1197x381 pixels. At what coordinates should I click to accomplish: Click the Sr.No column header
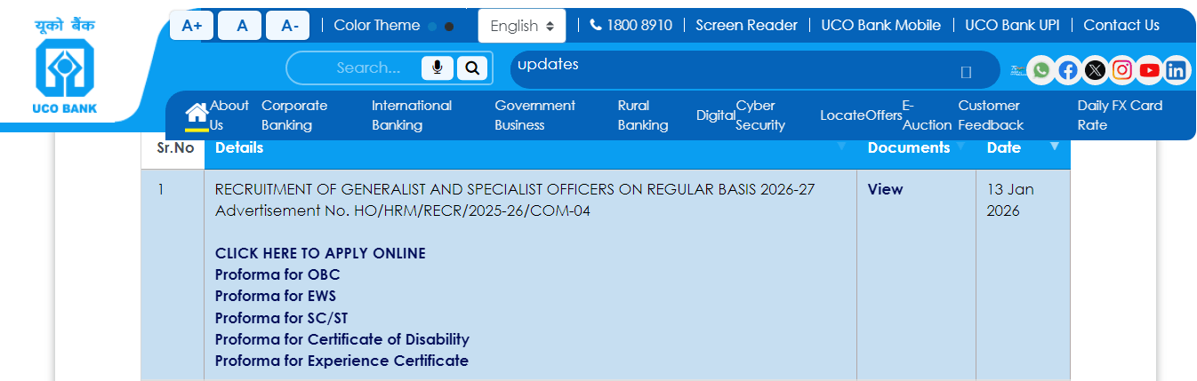(x=175, y=147)
